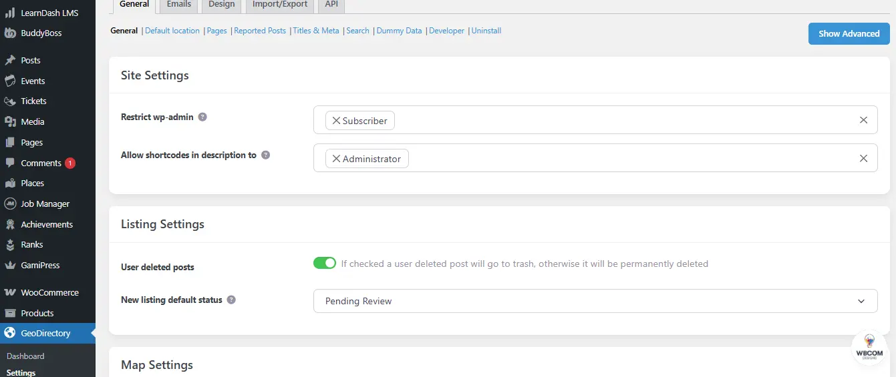Switch to the Design tab
896x377 pixels.
221,5
